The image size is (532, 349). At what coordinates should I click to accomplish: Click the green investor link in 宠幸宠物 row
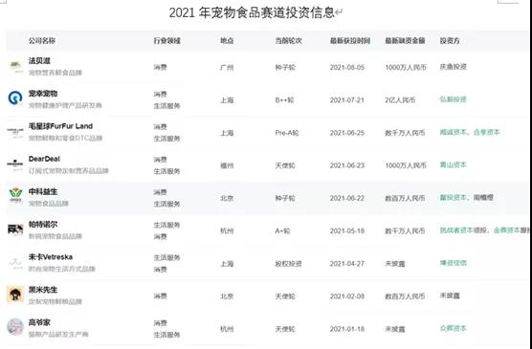(453, 99)
